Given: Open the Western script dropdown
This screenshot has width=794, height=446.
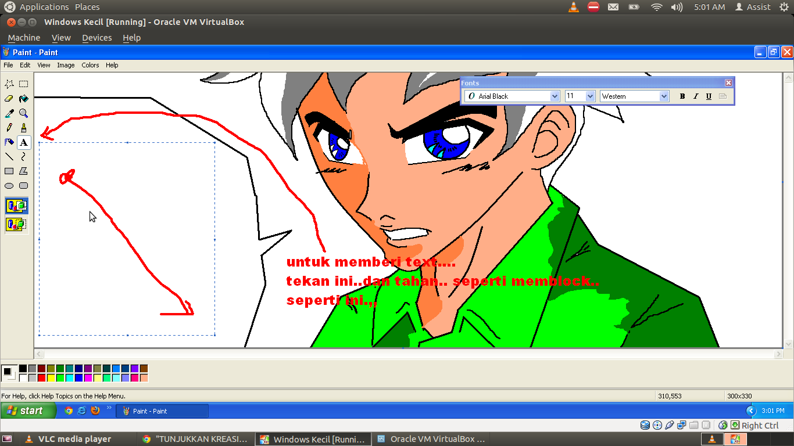Looking at the screenshot, I should point(664,96).
